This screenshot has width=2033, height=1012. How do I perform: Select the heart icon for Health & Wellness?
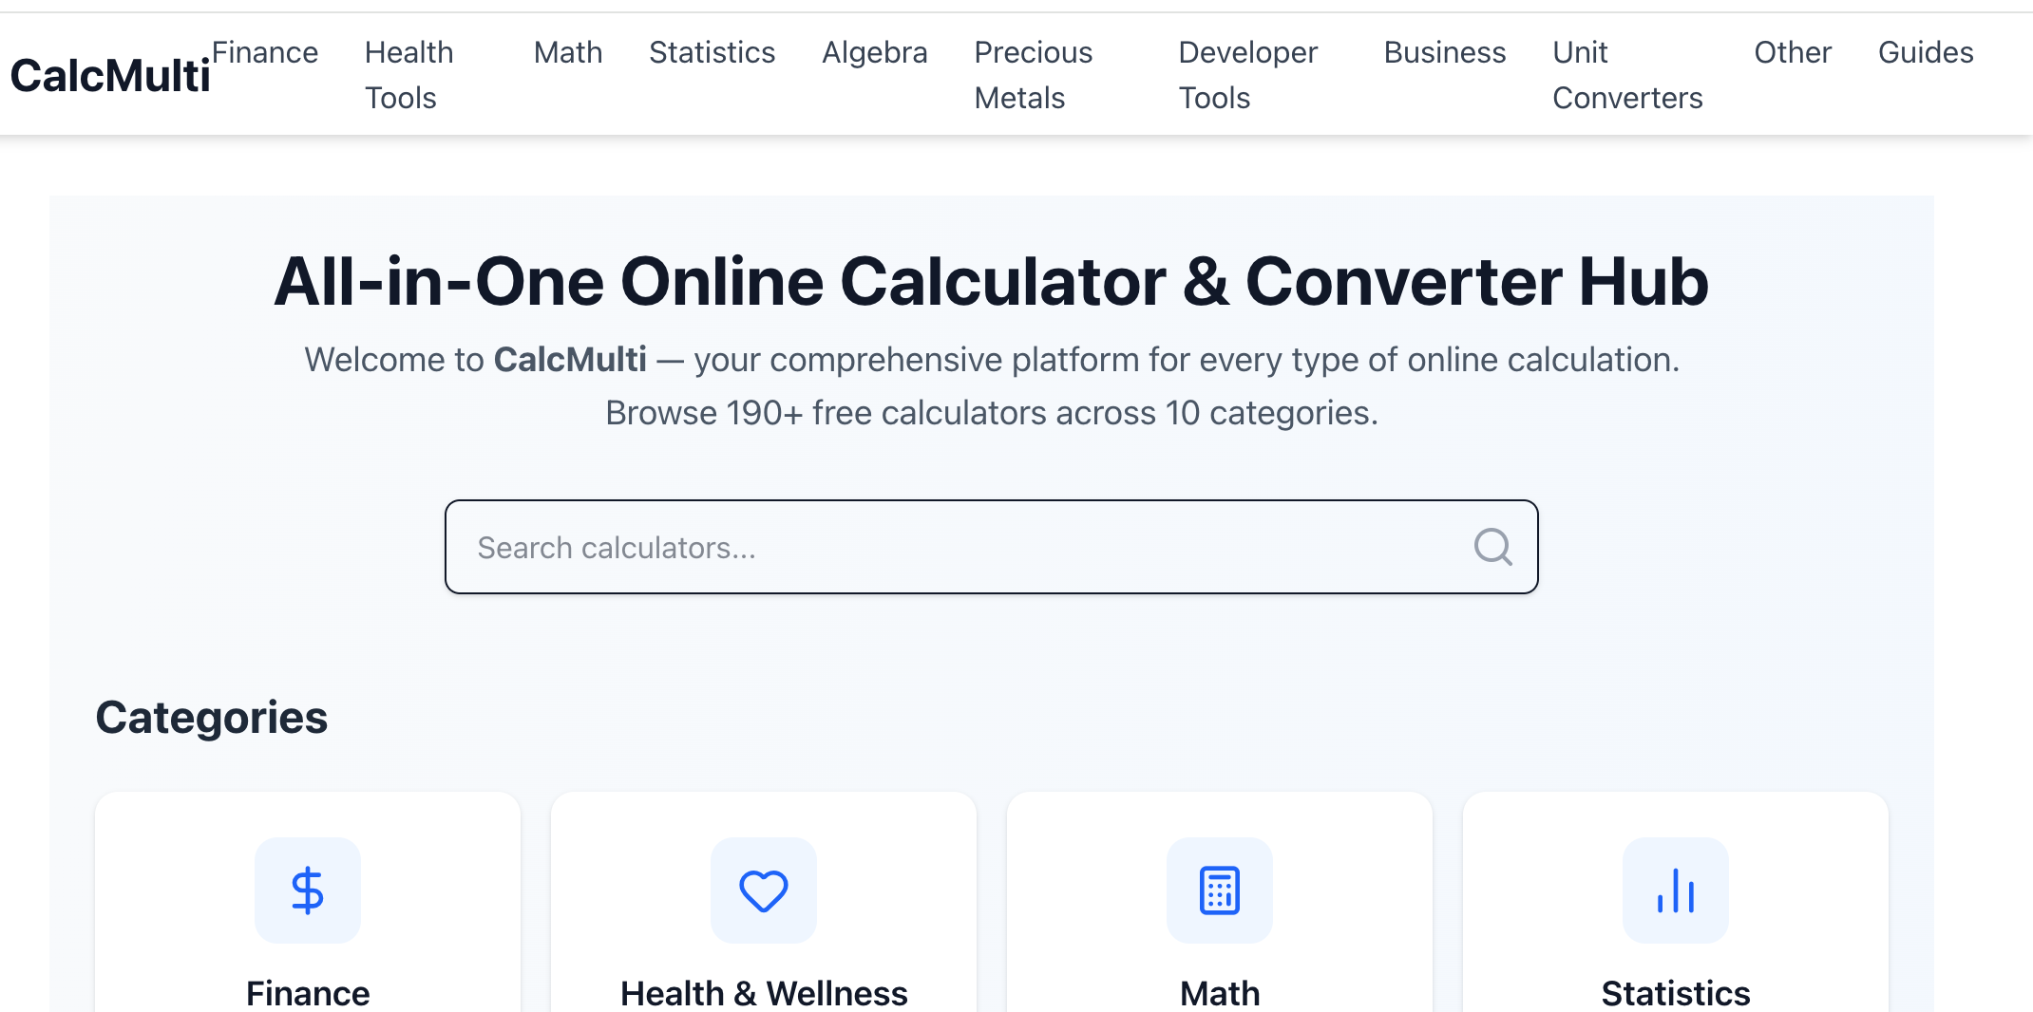(763, 890)
